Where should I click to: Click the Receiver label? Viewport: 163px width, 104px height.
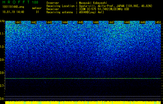click(53, 9)
